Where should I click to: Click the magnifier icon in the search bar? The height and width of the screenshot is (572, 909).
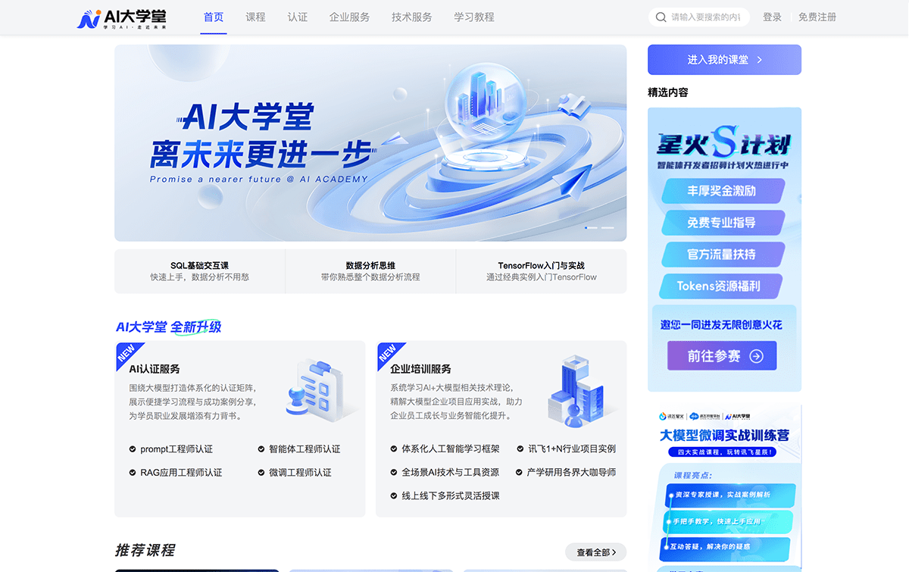pos(661,16)
